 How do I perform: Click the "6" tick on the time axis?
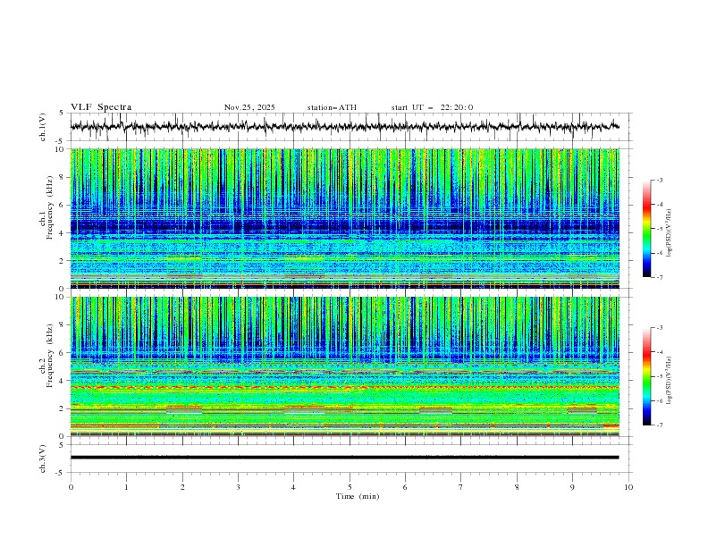pos(405,487)
